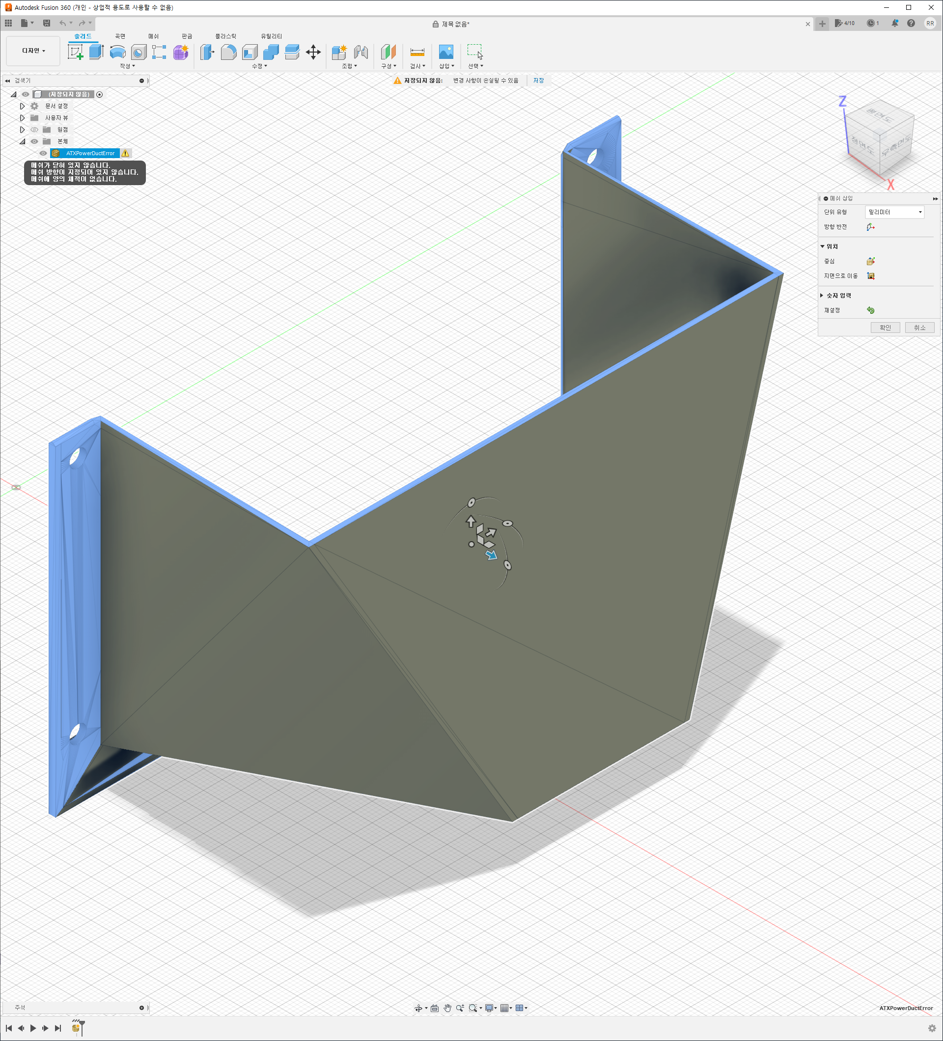Click the Move to Ground icon
The image size is (943, 1041).
871,276
